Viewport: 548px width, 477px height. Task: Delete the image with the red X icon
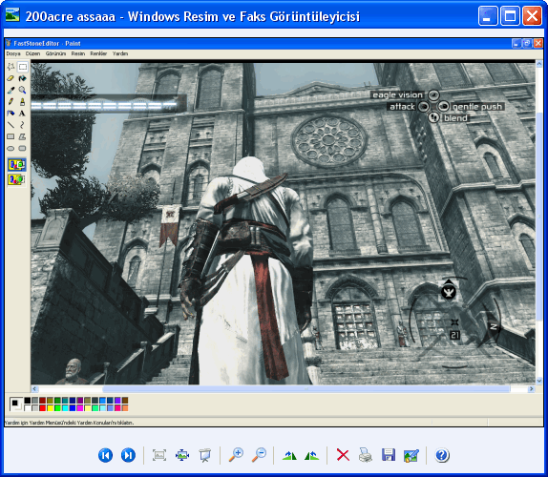(343, 455)
